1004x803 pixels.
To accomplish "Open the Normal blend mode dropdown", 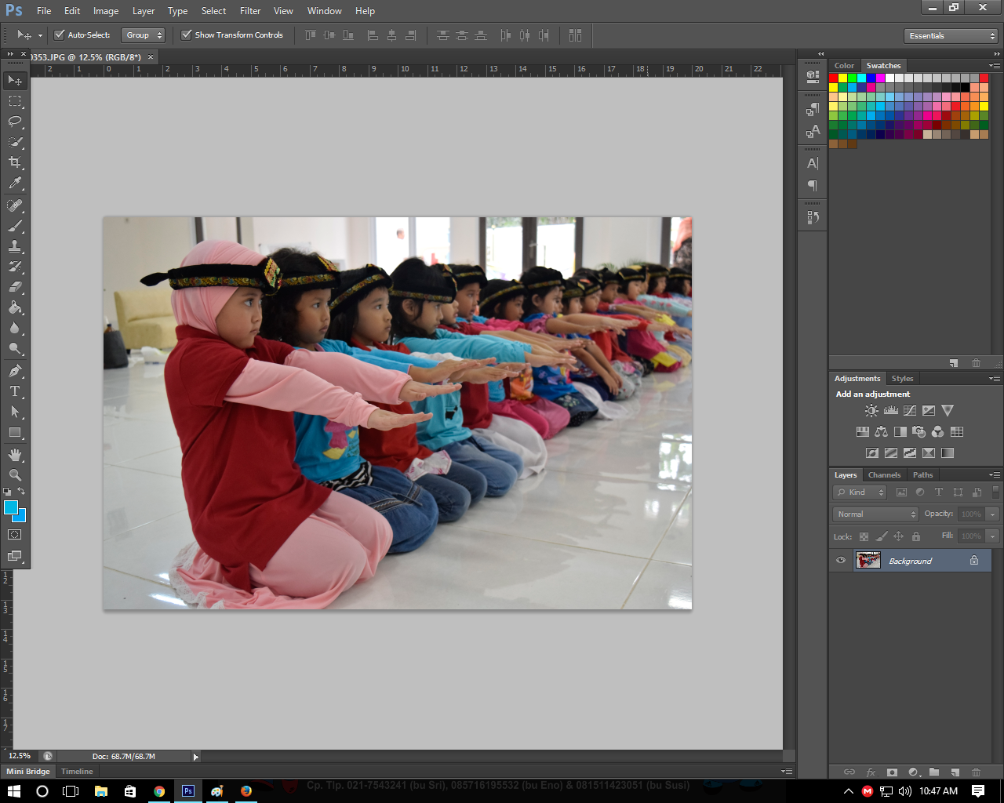I will [874, 514].
